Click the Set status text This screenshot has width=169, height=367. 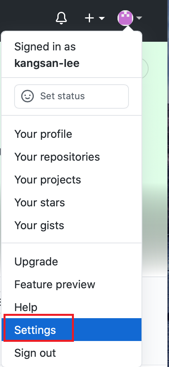62,96
